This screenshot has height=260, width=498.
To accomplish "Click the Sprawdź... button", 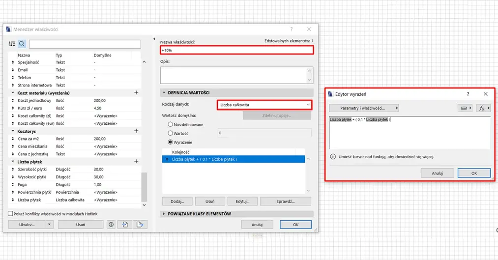I will click(x=286, y=202).
